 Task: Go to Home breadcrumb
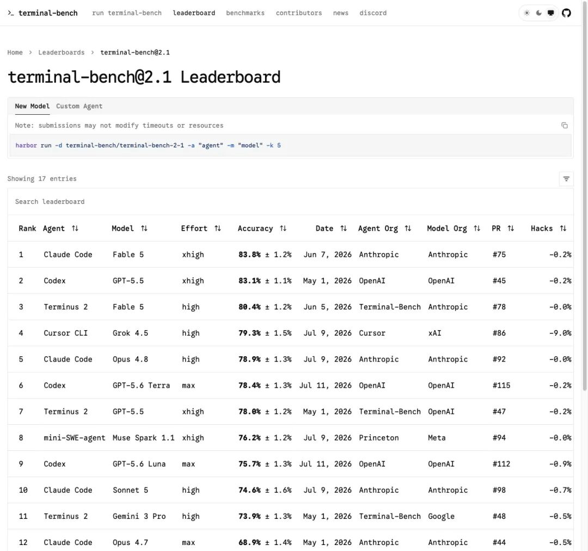pyautogui.click(x=15, y=52)
